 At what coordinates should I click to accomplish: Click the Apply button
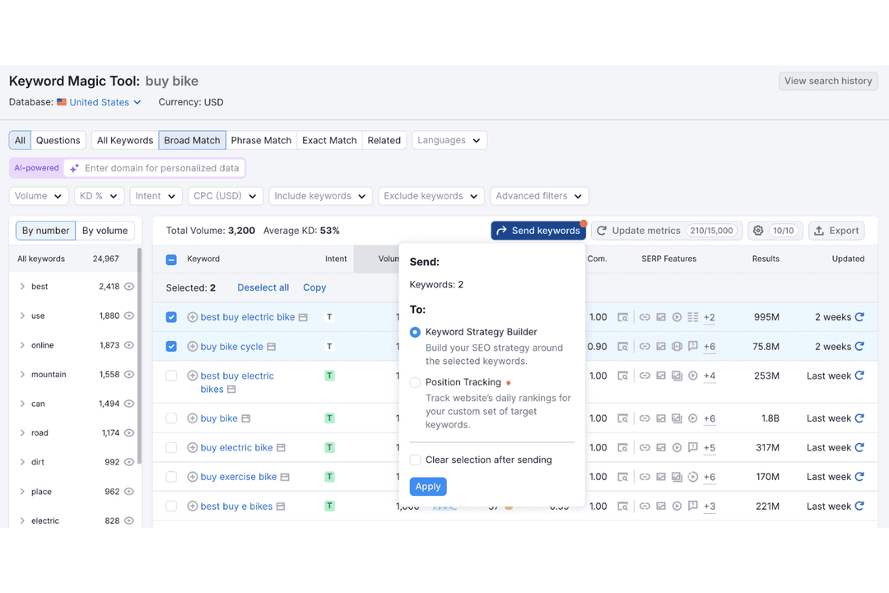(428, 486)
